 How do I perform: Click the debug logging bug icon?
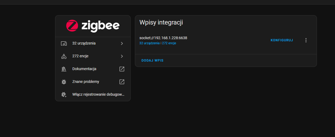64,95
